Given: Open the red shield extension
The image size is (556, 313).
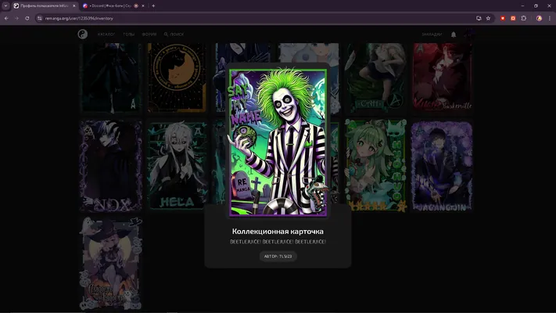Looking at the screenshot, I should [503, 18].
